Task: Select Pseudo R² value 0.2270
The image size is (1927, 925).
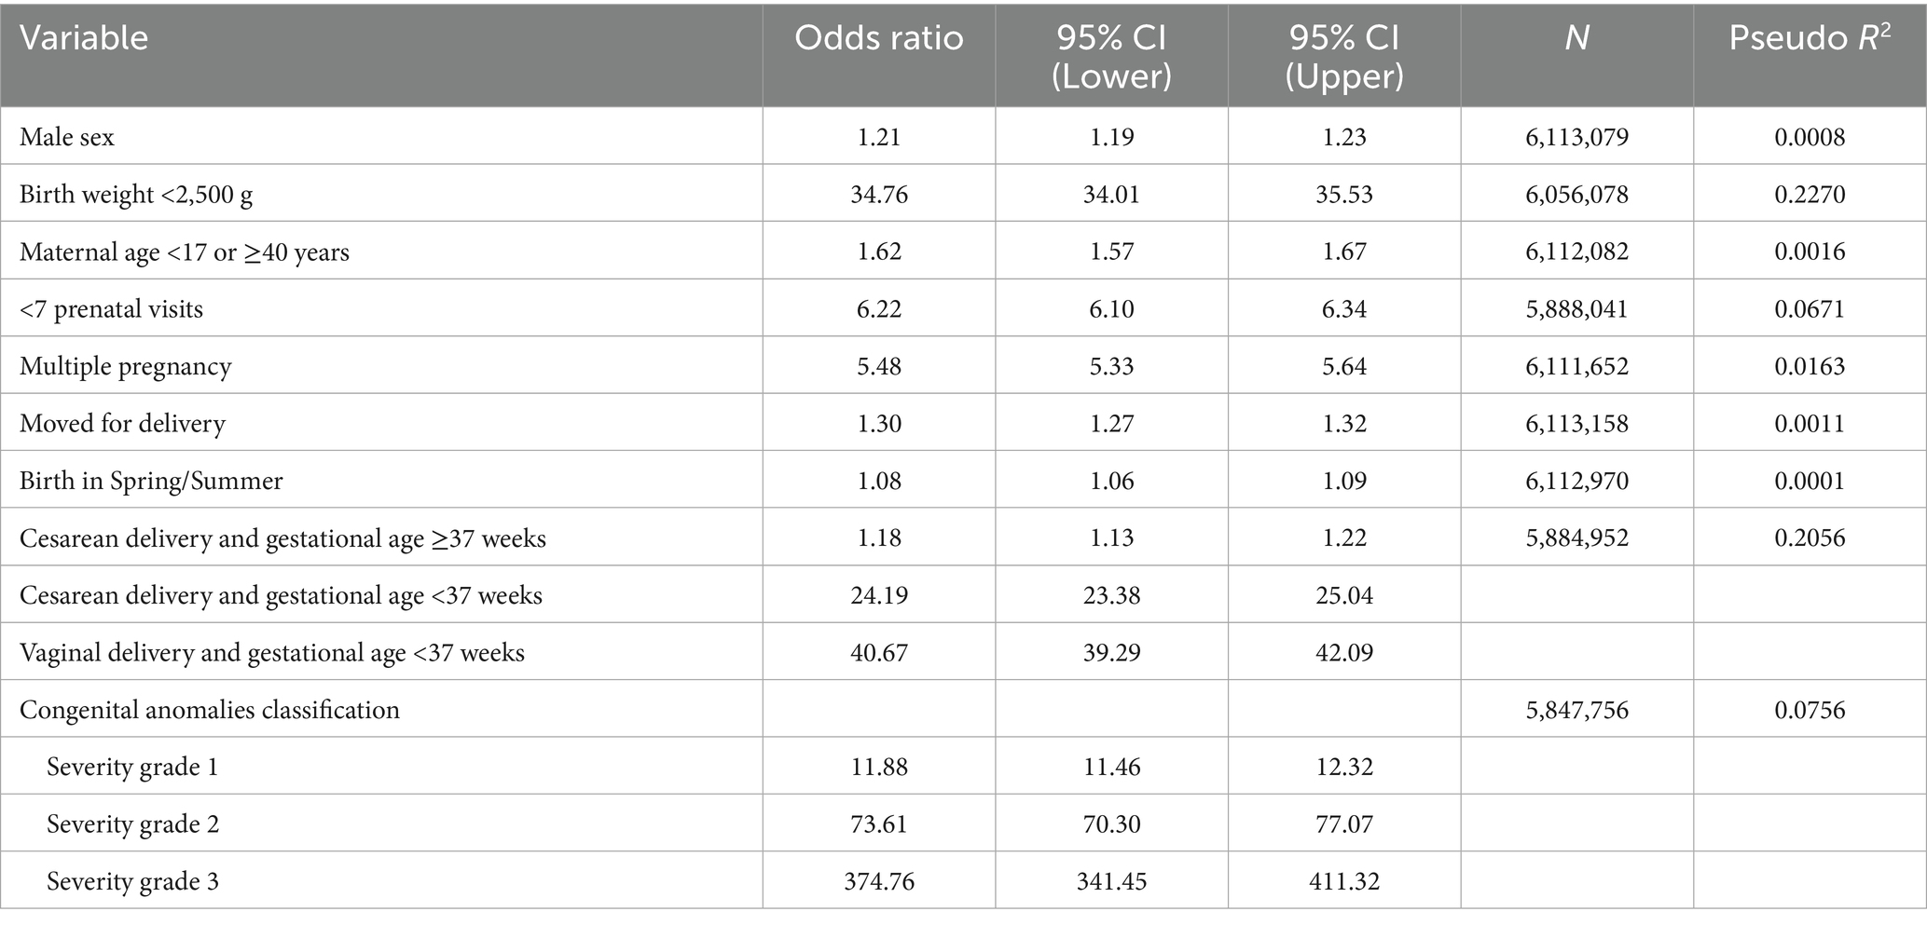Action: (1810, 195)
